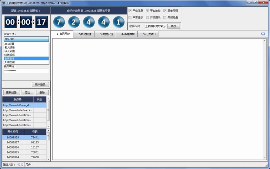Screen dimensions: 270x169
Task: Click the 更新线路 button
Action: 11,92
